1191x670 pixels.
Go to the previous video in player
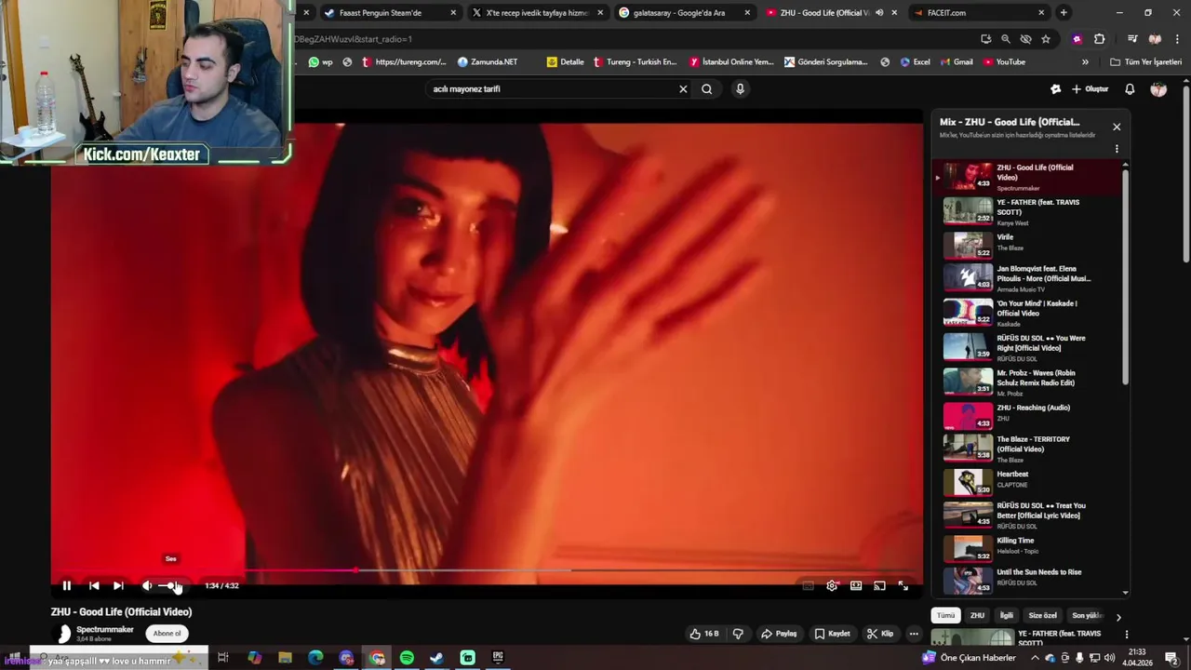94,585
